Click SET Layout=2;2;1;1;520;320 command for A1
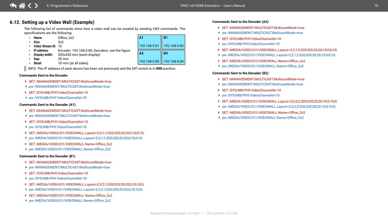The width and height of the screenshot is (388, 218). tap(87, 133)
